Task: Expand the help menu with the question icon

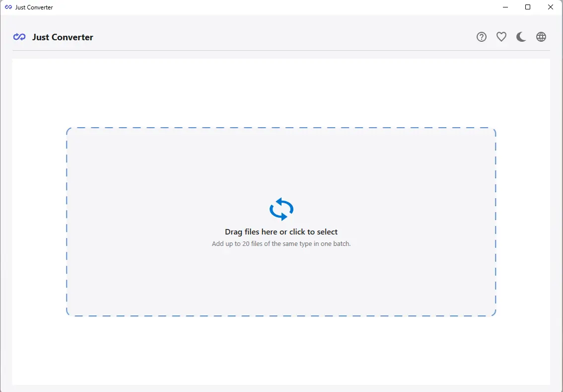Action: click(481, 37)
